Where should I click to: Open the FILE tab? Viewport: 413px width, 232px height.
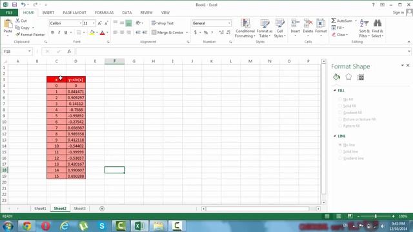point(9,13)
